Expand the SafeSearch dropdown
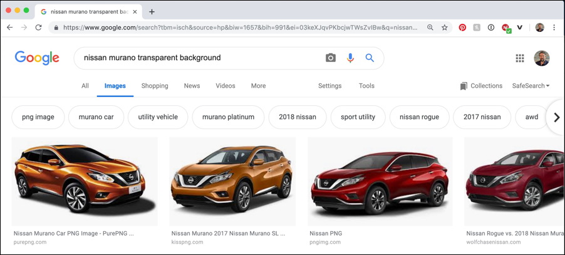 coord(531,86)
